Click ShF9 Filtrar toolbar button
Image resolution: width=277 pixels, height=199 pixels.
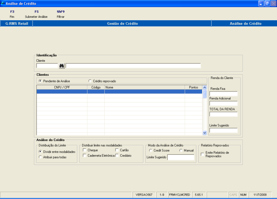(x=61, y=14)
